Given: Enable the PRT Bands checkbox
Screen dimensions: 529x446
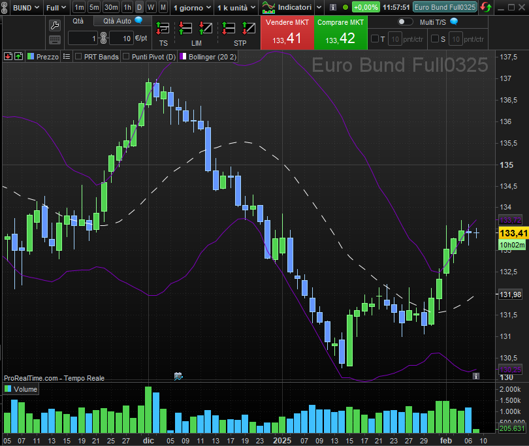Looking at the screenshot, I should click(78, 57).
